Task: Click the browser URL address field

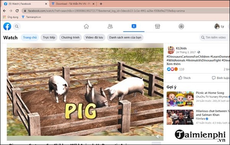Action: tap(126, 11)
